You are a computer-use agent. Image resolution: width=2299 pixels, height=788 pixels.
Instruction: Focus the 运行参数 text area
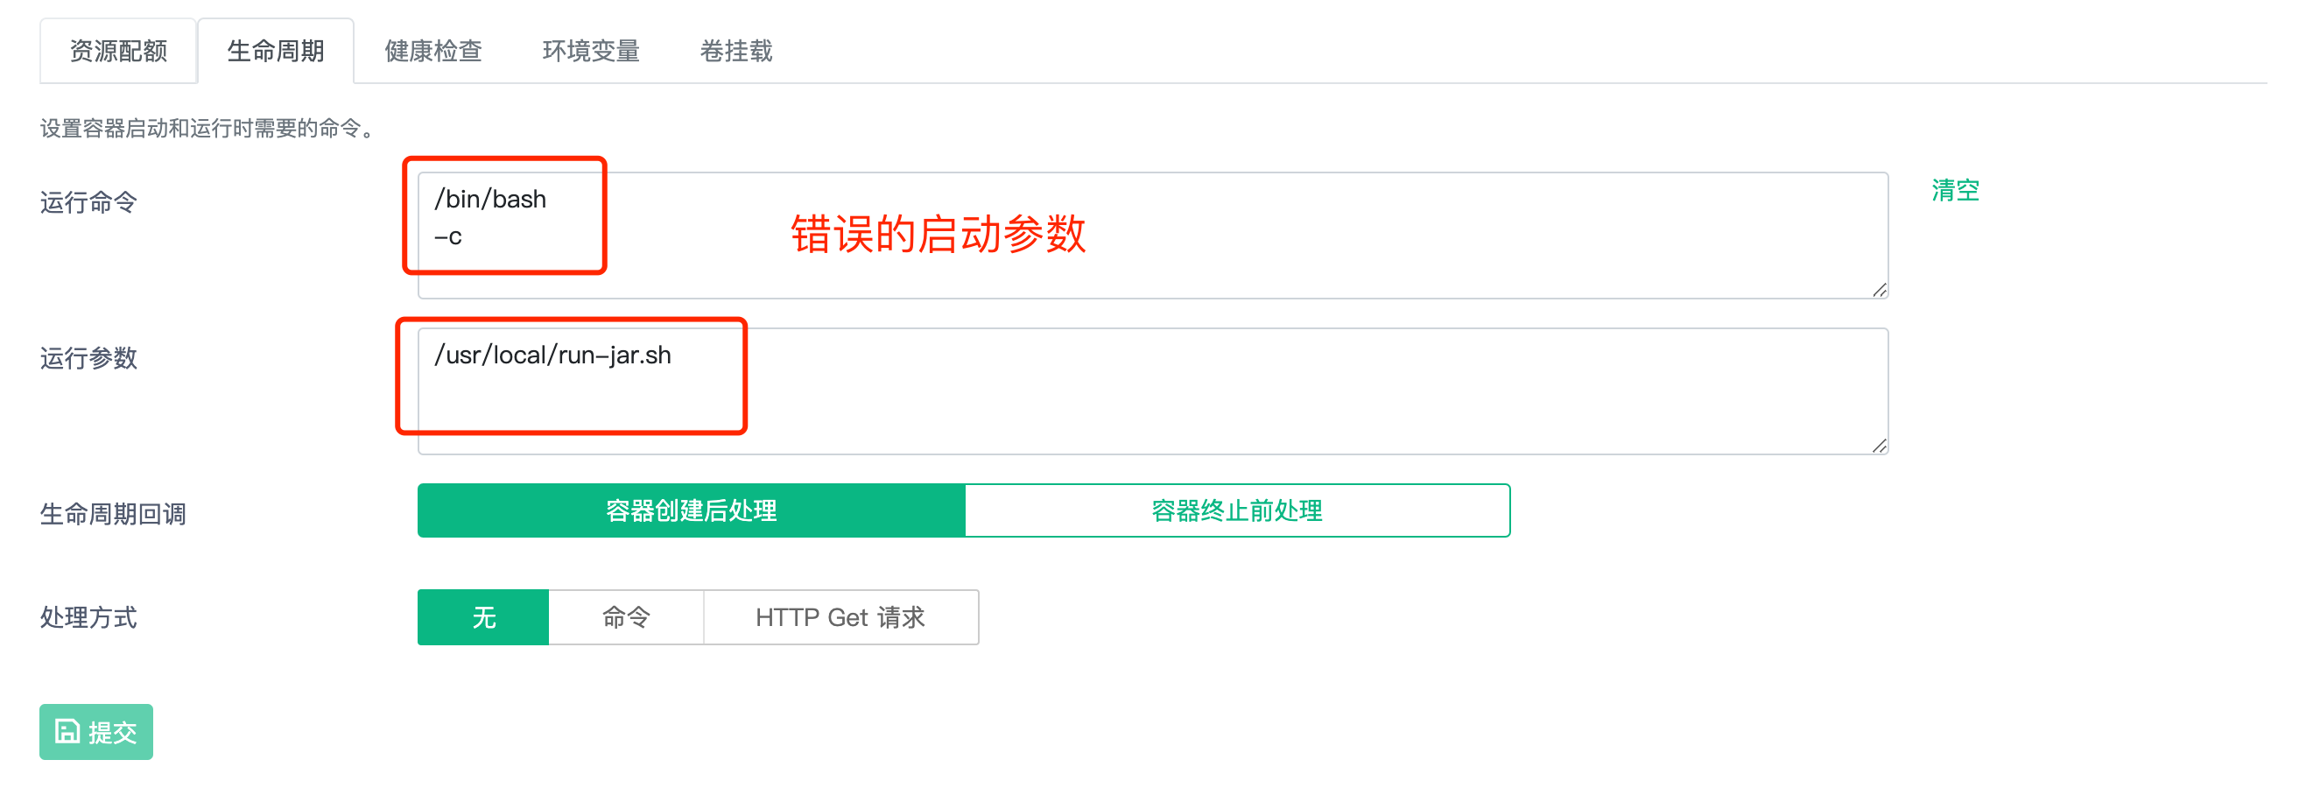[x=1152, y=390]
